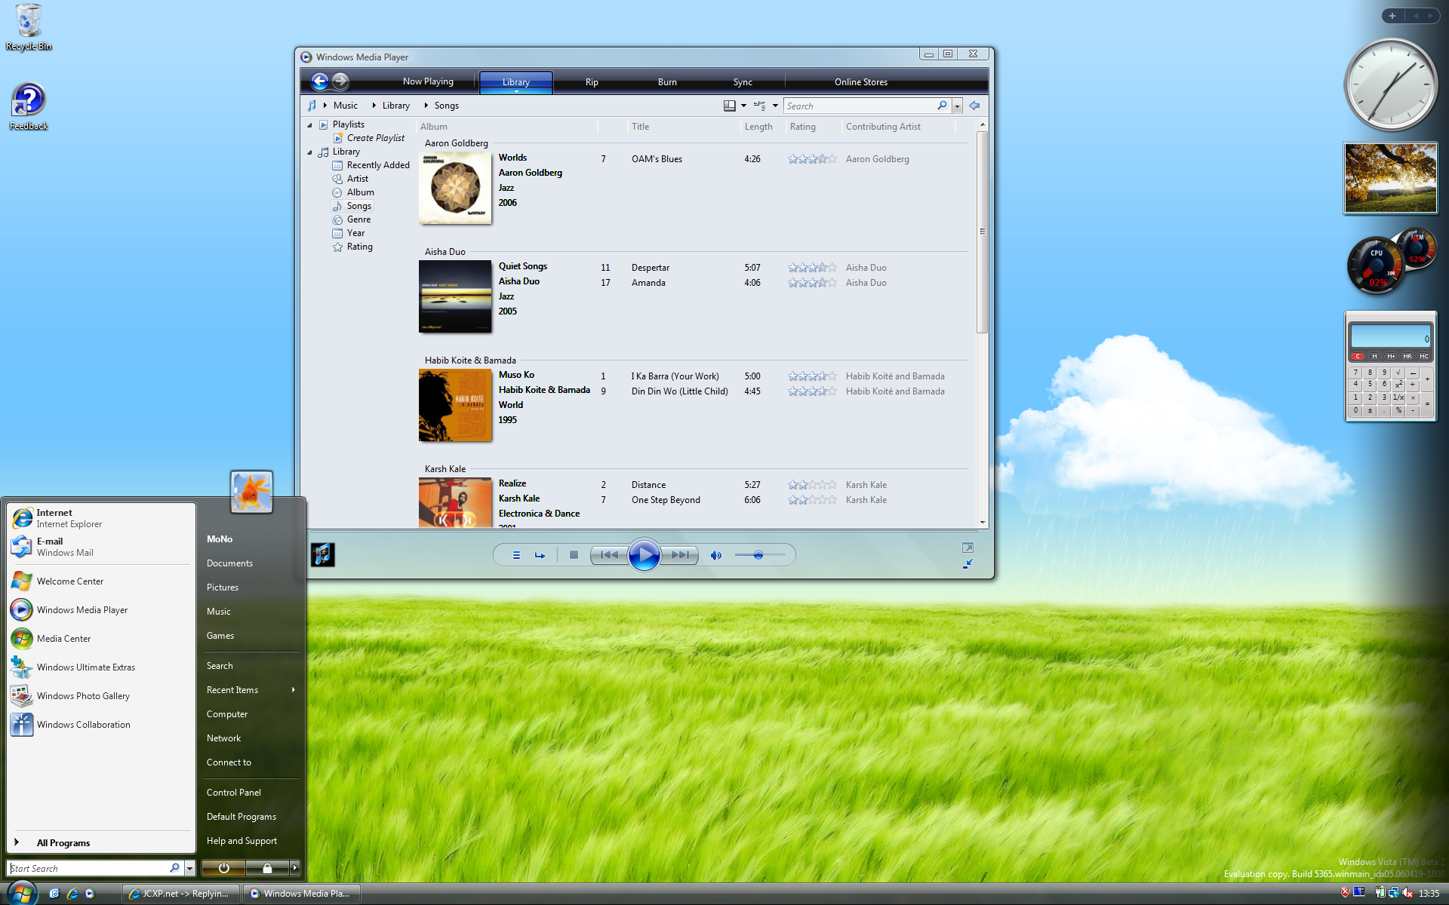Viewport: 1449px width, 905px height.
Task: Select the Genre view icon
Action: [x=337, y=219]
